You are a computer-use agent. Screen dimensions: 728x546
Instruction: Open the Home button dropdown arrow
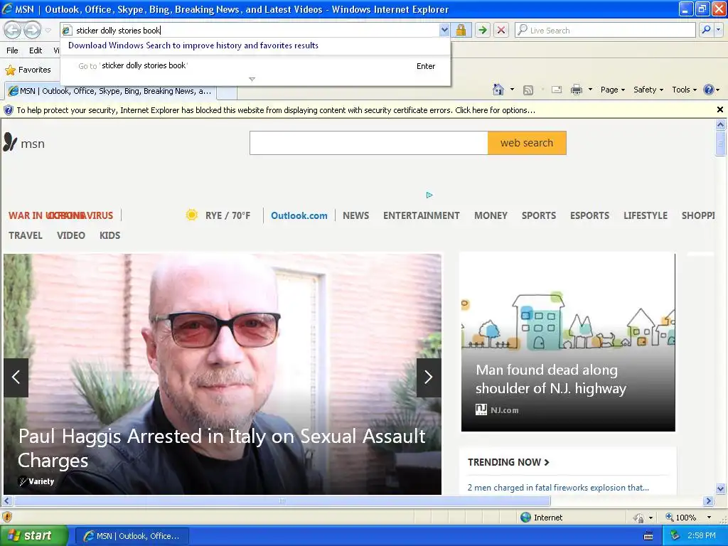tap(512, 90)
